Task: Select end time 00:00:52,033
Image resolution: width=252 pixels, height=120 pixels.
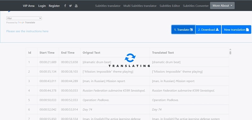Action: [x=69, y=100]
